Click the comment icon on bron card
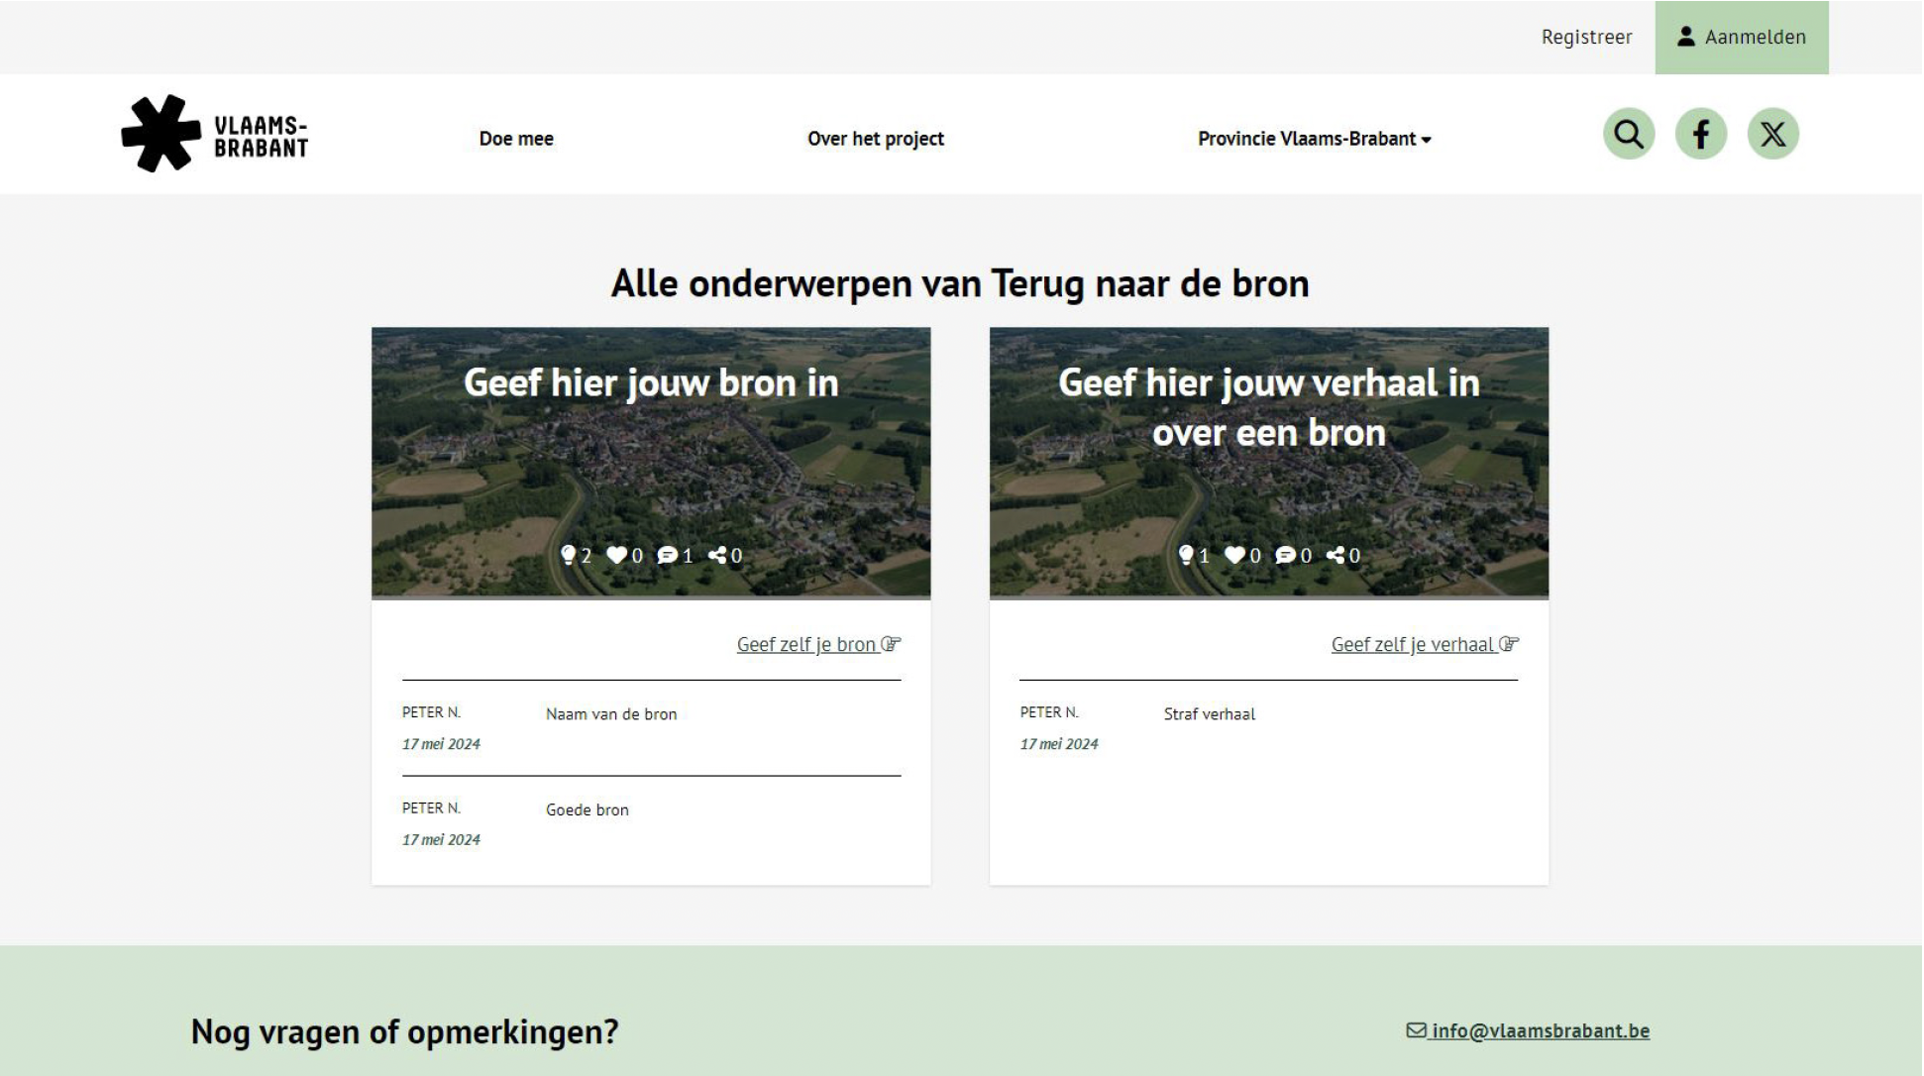This screenshot has width=1924, height=1076. tap(667, 556)
